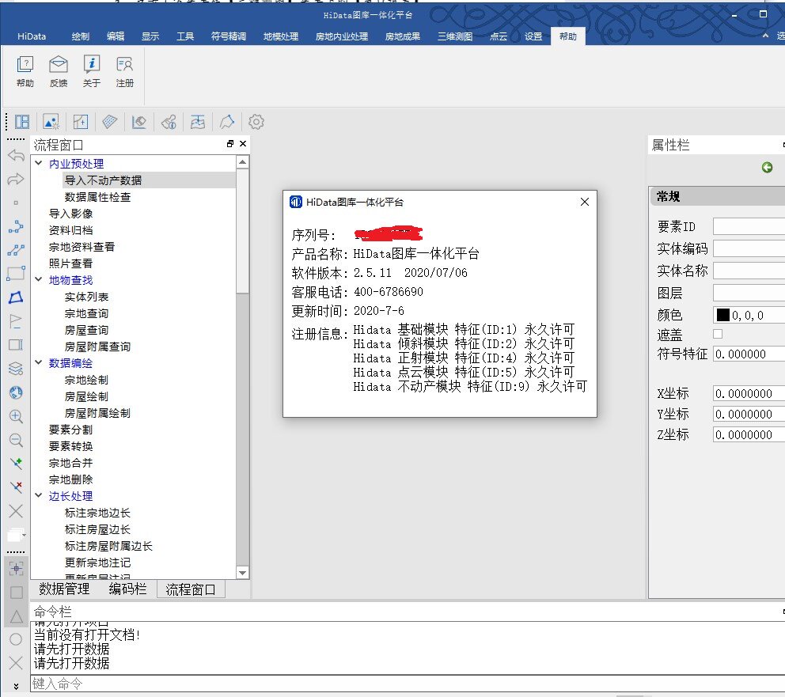Viewport: 785px width, 697px height.
Task: Click the zoom out magnifier icon
Action: coord(16,440)
